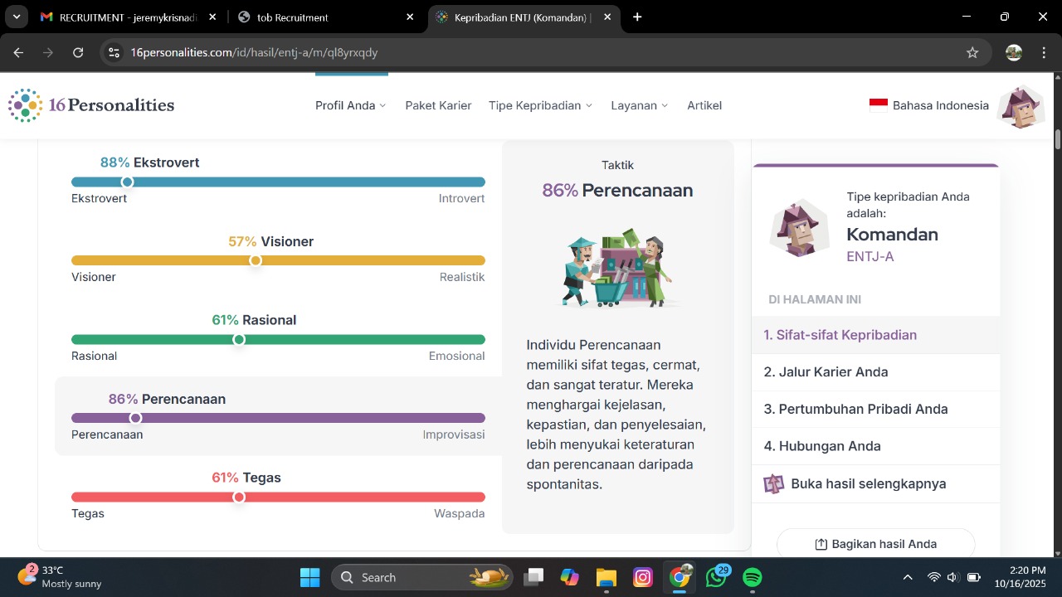Image resolution: width=1062 pixels, height=597 pixels.
Task: Click the Bagikan hasil Anda button
Action: tap(875, 544)
